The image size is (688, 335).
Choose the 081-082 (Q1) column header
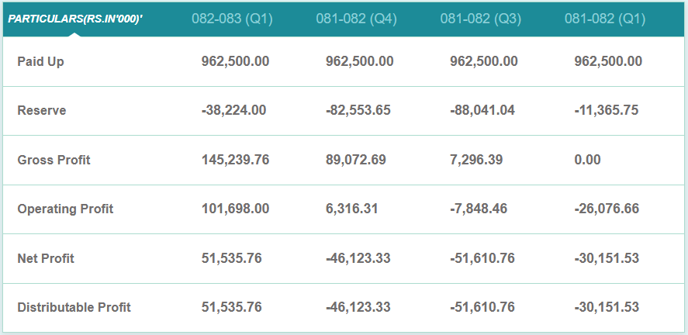(605, 19)
